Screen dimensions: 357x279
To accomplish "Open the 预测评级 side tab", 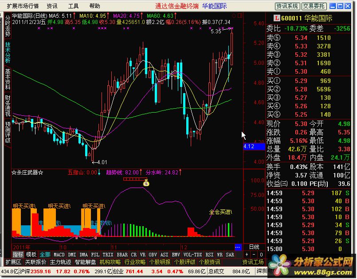I will [x=8, y=132].
